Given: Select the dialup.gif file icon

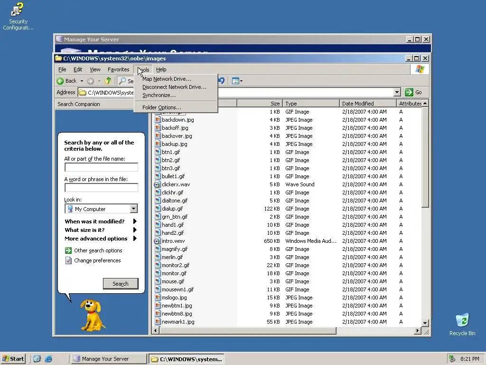Looking at the screenshot, I should pyautogui.click(x=158, y=209).
